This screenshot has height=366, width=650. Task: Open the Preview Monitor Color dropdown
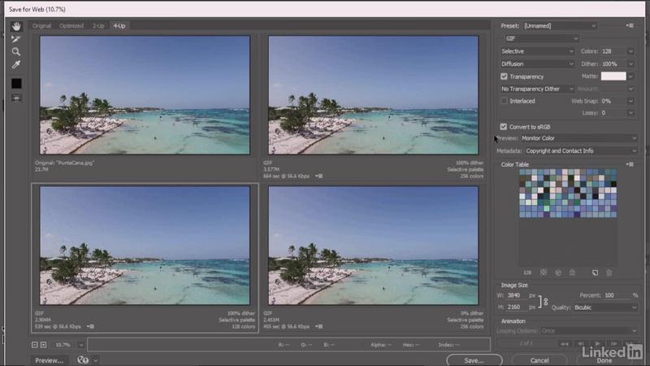pos(578,138)
